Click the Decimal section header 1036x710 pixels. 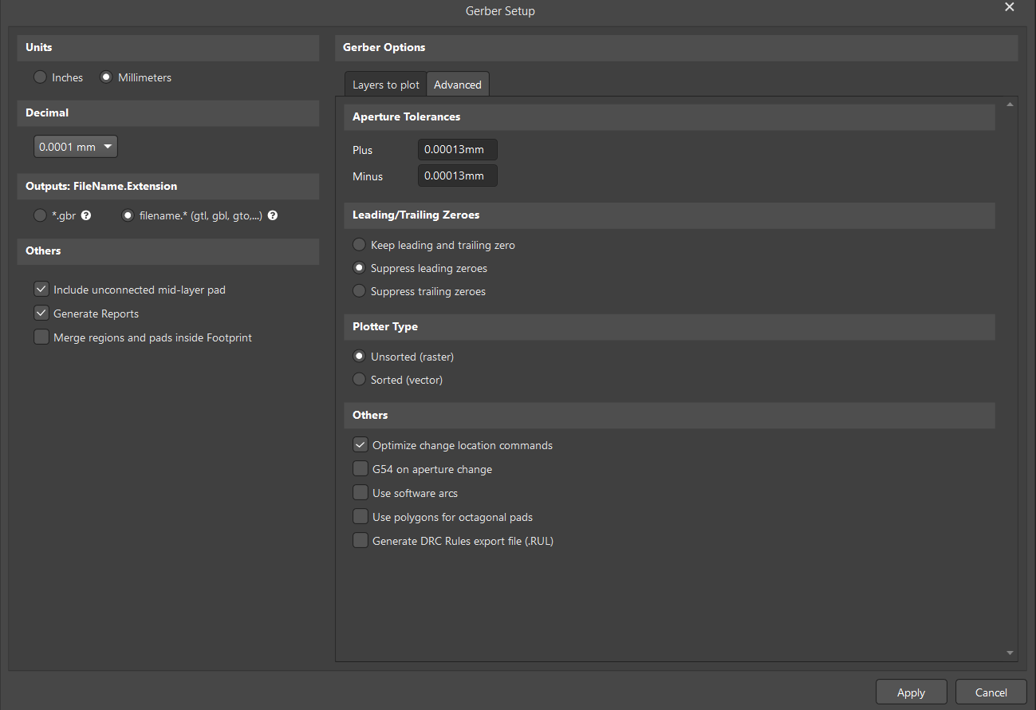tap(168, 113)
